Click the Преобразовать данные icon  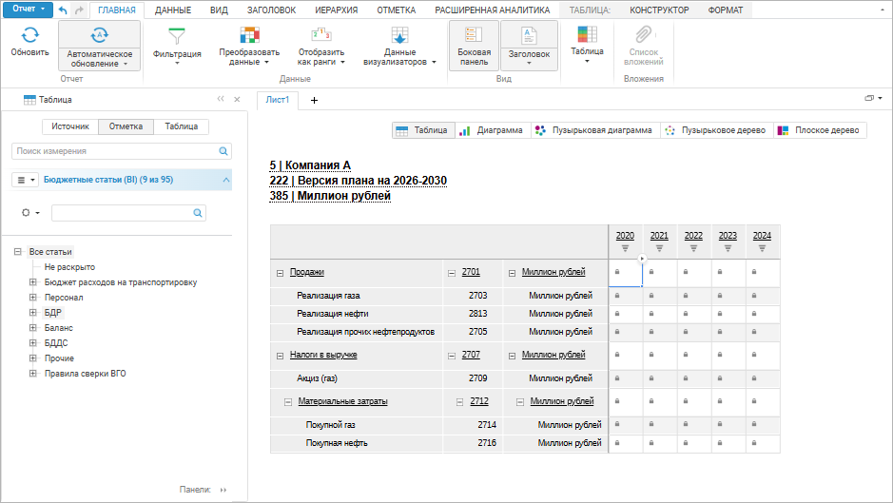tap(248, 36)
